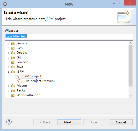Viewport: 138px width, 131px height.
Task: Expand the Git category
Action: coord(8,58)
